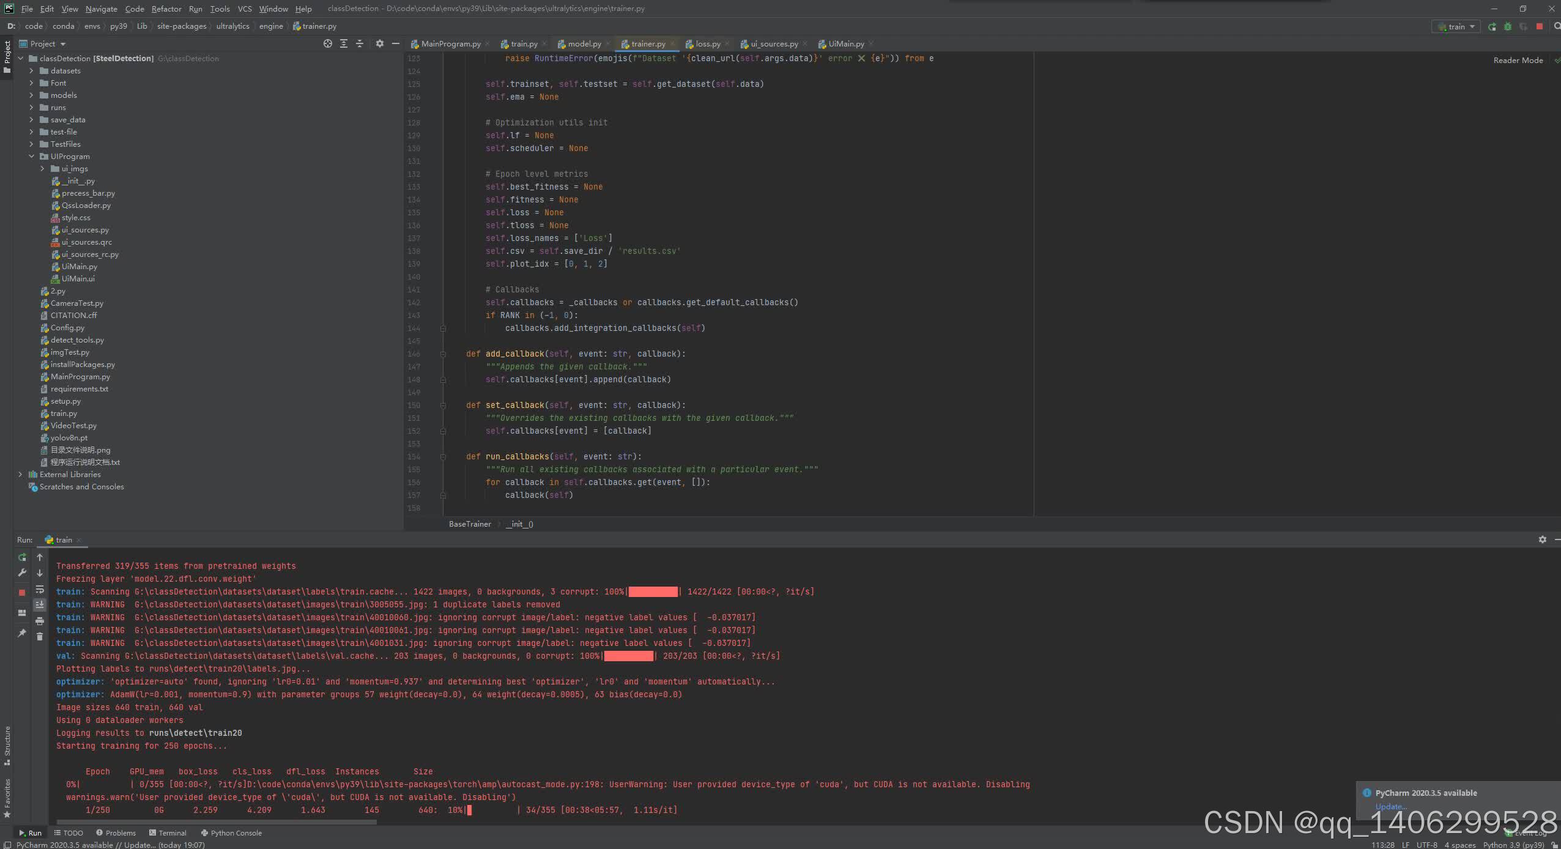This screenshot has height=849, width=1561.
Task: Open the Terminal tool window button
Action: 168,832
